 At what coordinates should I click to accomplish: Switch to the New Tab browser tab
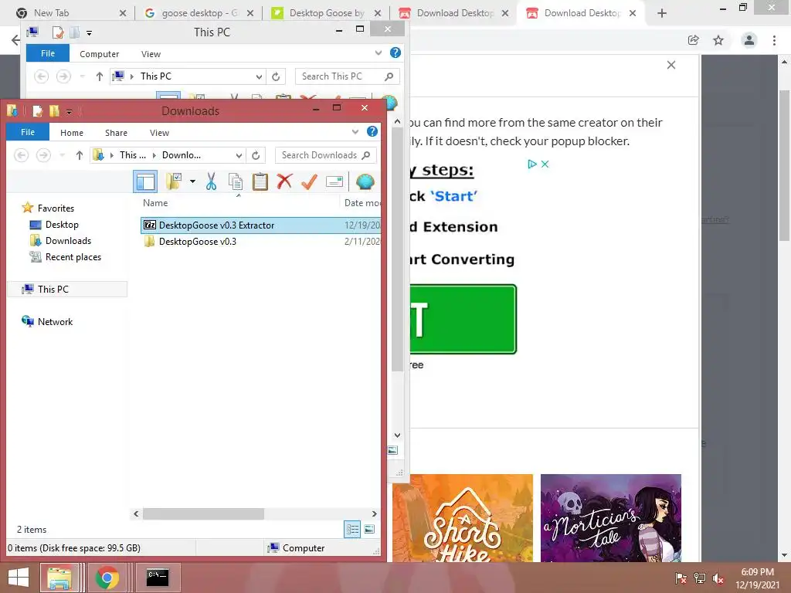[x=72, y=13]
